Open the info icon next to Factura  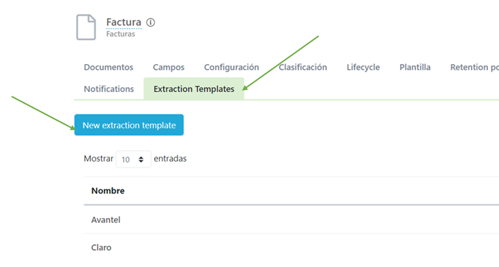tap(151, 22)
